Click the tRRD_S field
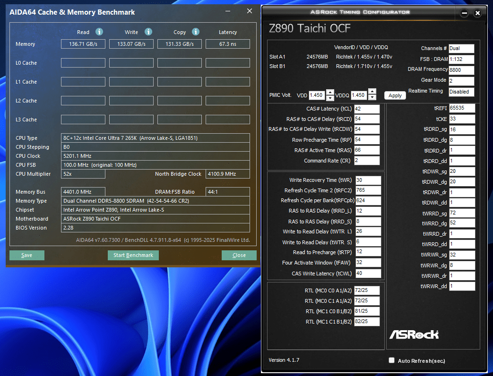493x376 pixels. tap(368, 222)
